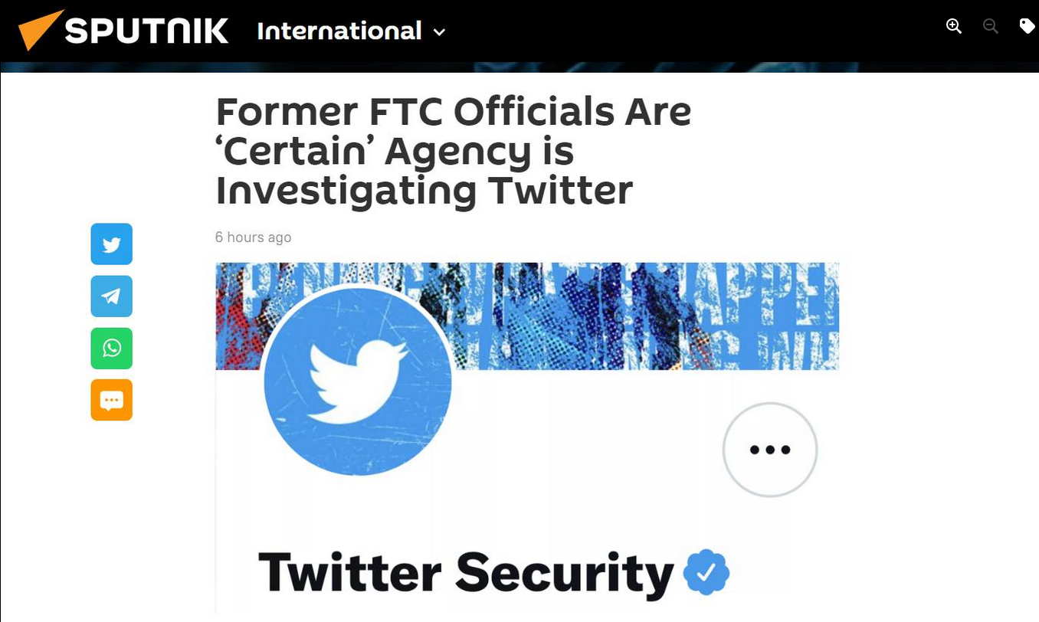Click the tag icon in header

pos(1027,27)
